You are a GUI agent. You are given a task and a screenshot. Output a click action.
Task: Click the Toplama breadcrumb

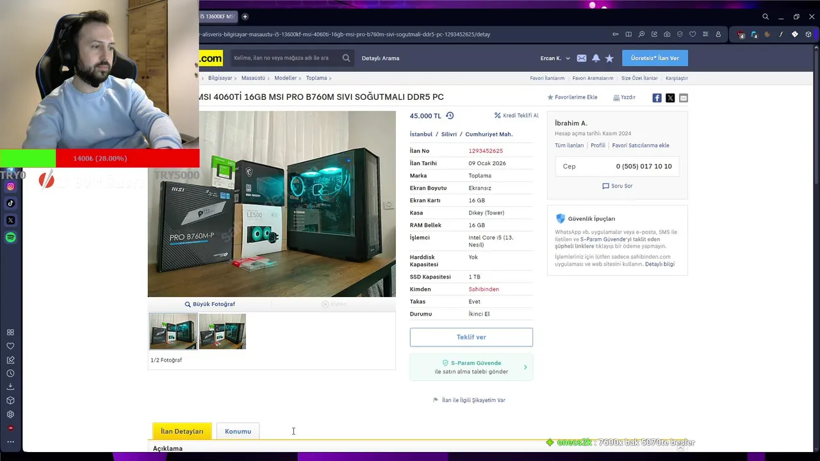pos(316,78)
